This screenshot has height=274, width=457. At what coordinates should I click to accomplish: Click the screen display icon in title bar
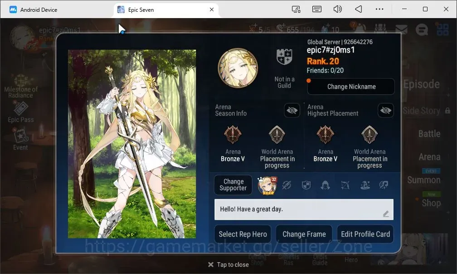[x=296, y=9]
